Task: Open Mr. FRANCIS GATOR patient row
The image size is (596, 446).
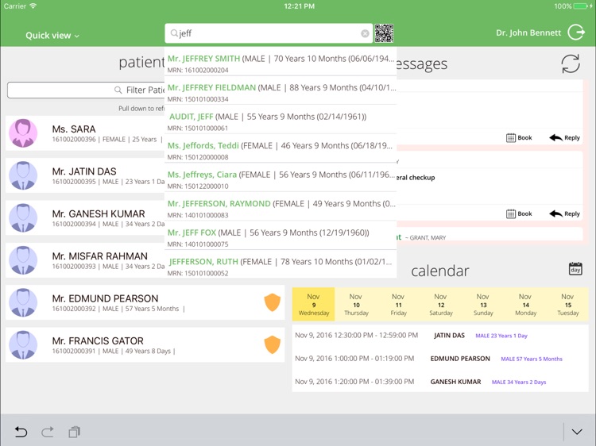Action: click(145, 344)
